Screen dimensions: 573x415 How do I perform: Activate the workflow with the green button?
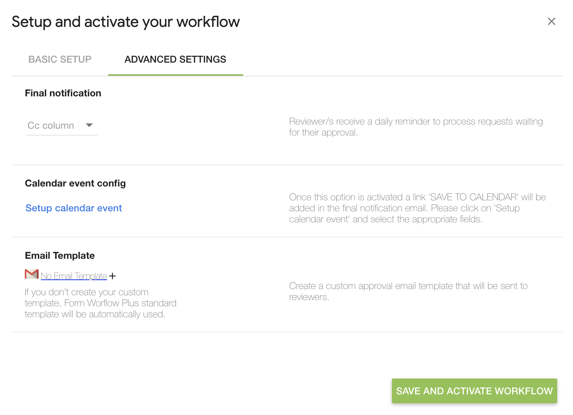[x=474, y=391]
